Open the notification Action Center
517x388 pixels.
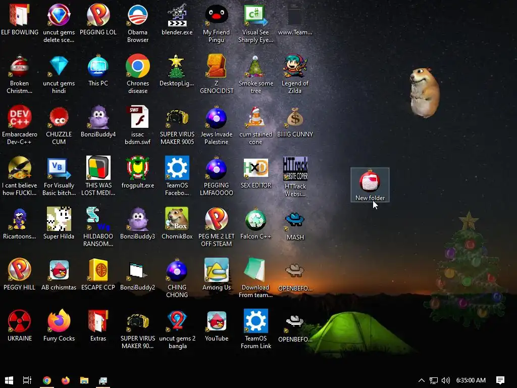click(500, 380)
